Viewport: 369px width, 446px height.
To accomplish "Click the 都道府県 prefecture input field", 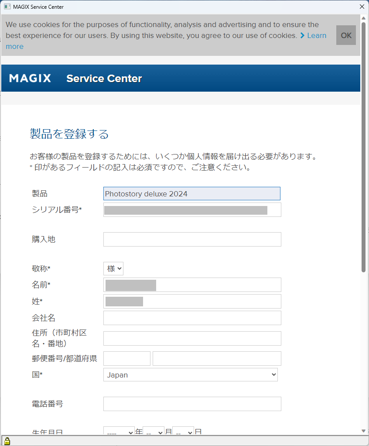I will pyautogui.click(x=217, y=358).
